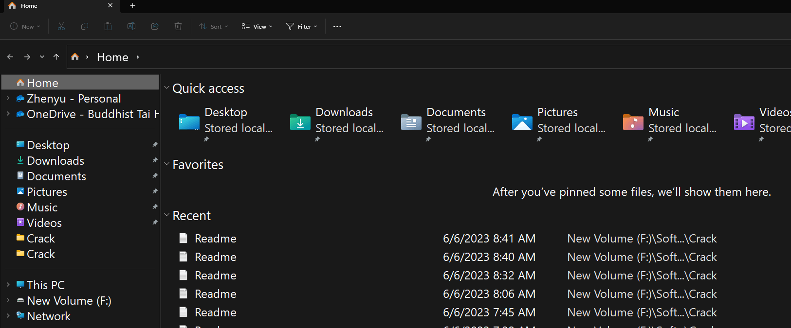Open the Filter dropdown menu
Screen dimensions: 791x328
click(x=302, y=27)
